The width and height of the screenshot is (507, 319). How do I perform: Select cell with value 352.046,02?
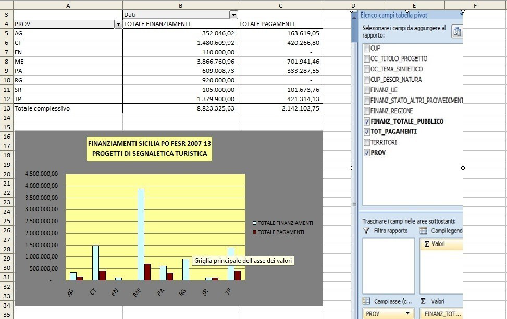(x=180, y=33)
